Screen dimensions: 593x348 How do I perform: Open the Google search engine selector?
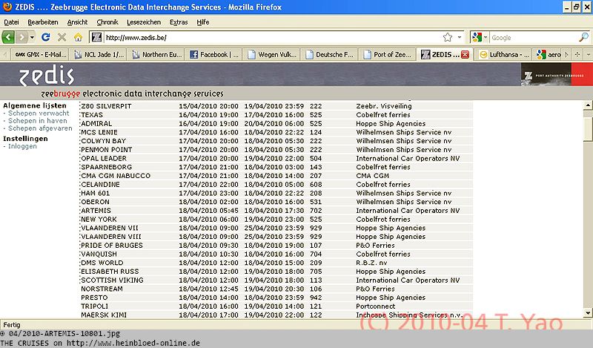tap(479, 37)
